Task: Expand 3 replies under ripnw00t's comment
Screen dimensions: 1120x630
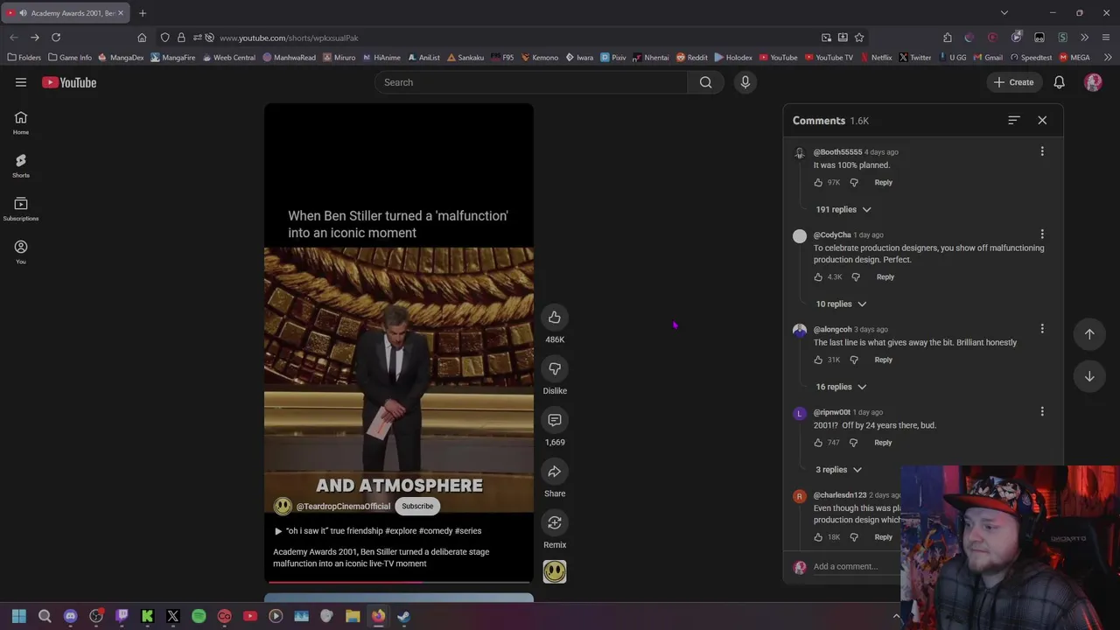Action: point(838,470)
